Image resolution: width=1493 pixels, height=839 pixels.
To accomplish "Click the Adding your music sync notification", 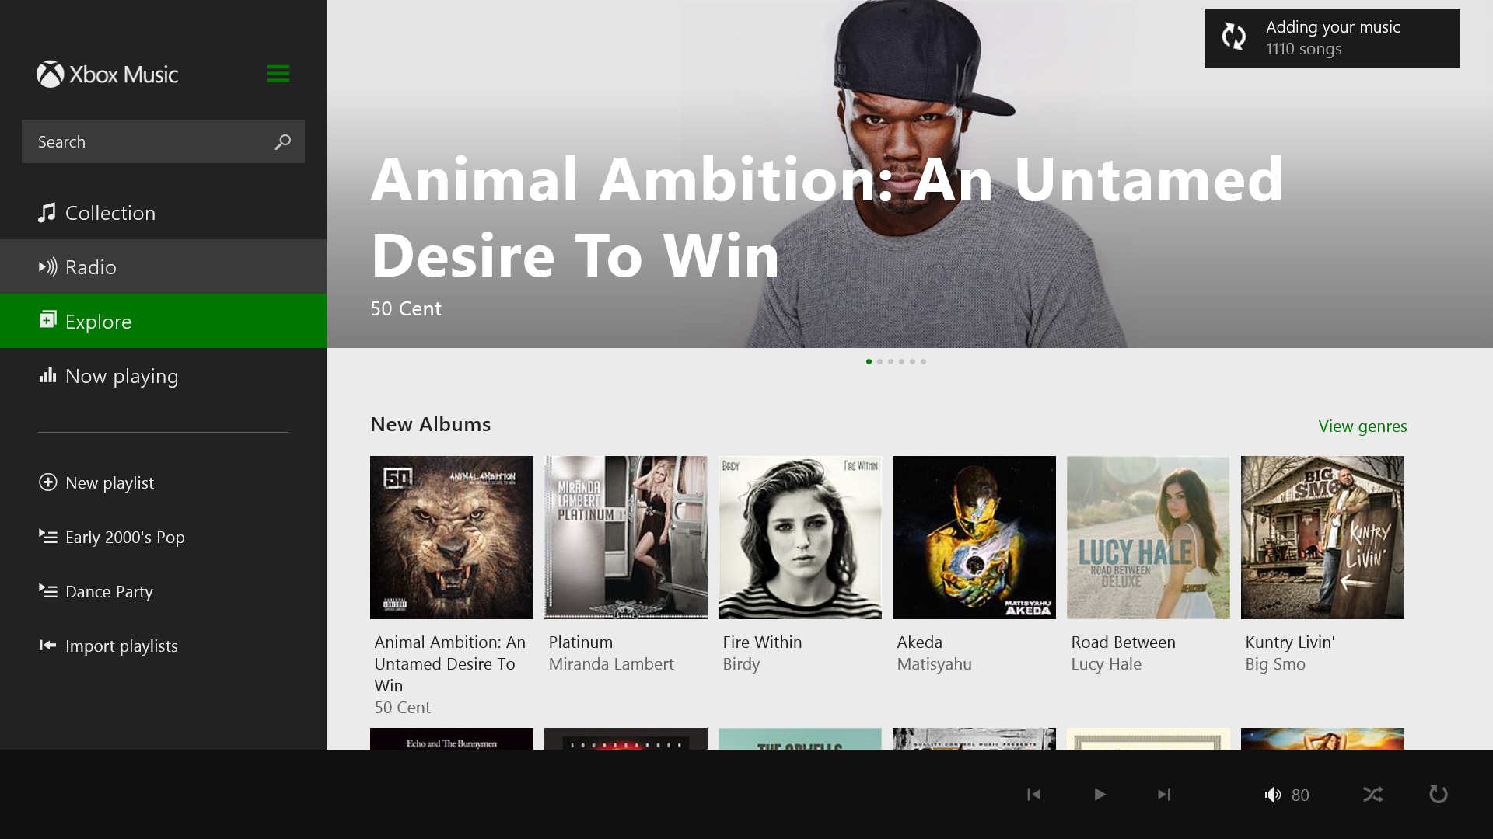I will 1333,38.
